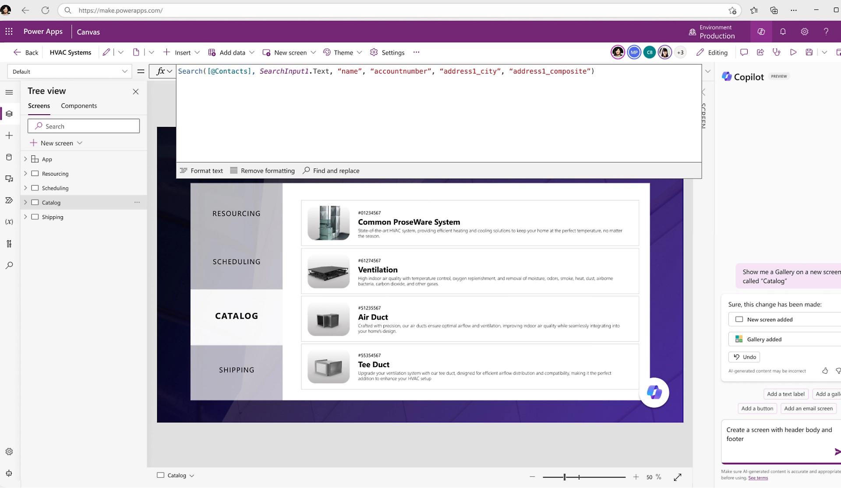
Task: Expand the Shipping screen tree node
Action: [25, 217]
